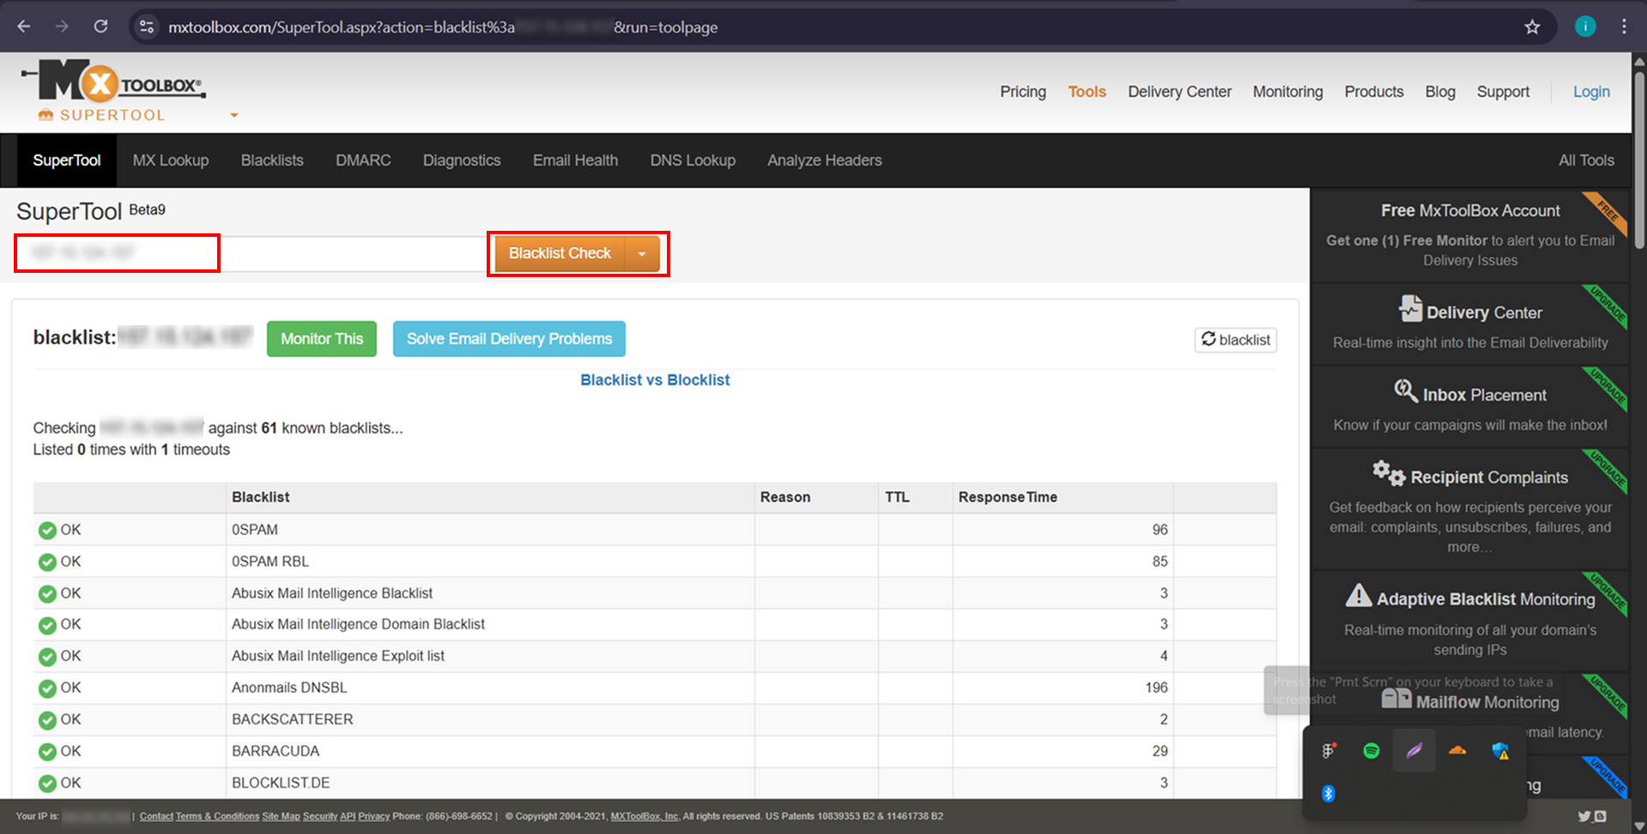The width and height of the screenshot is (1647, 834).
Task: Open the Blacklist vs Blocklist link
Action: pyautogui.click(x=654, y=379)
